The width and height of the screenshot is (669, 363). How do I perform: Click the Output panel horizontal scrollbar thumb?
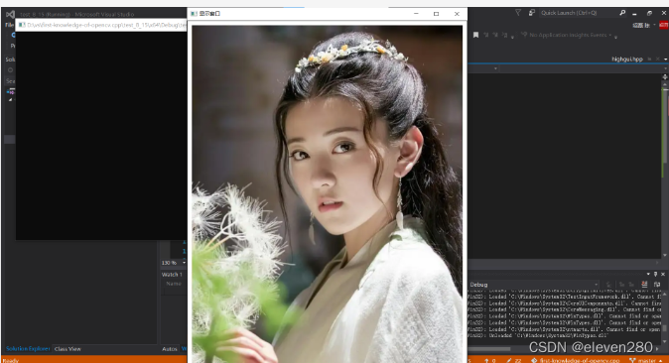pyautogui.click(x=490, y=349)
